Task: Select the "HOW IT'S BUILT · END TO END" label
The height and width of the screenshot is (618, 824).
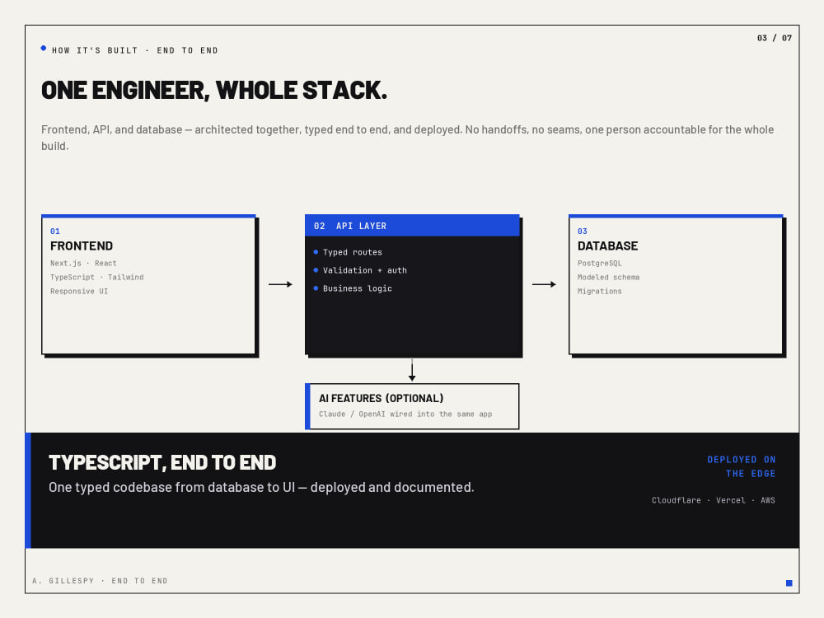Action: coord(134,50)
